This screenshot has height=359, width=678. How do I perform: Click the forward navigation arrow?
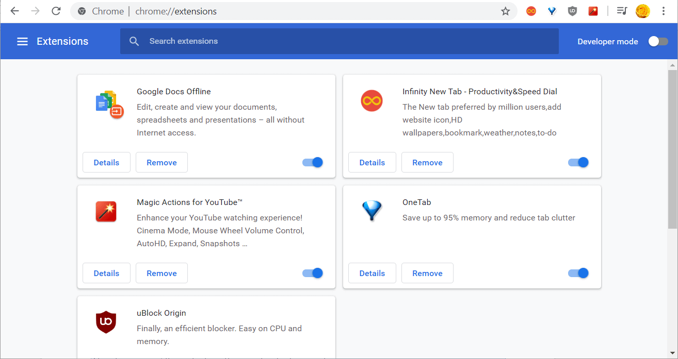tap(35, 11)
